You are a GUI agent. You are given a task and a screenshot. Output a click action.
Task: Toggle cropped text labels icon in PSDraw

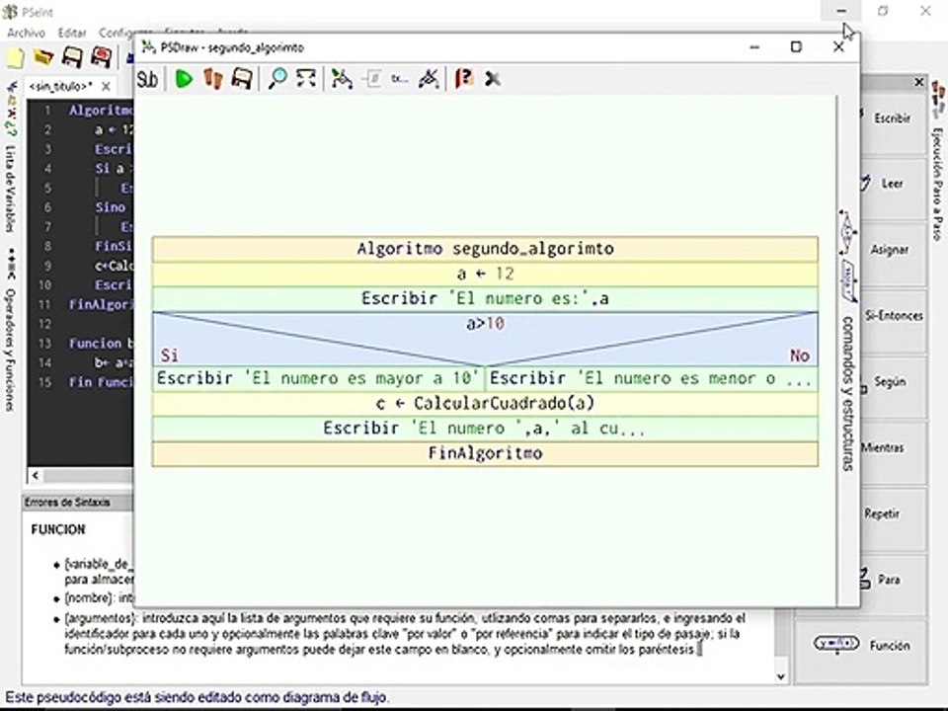[400, 79]
